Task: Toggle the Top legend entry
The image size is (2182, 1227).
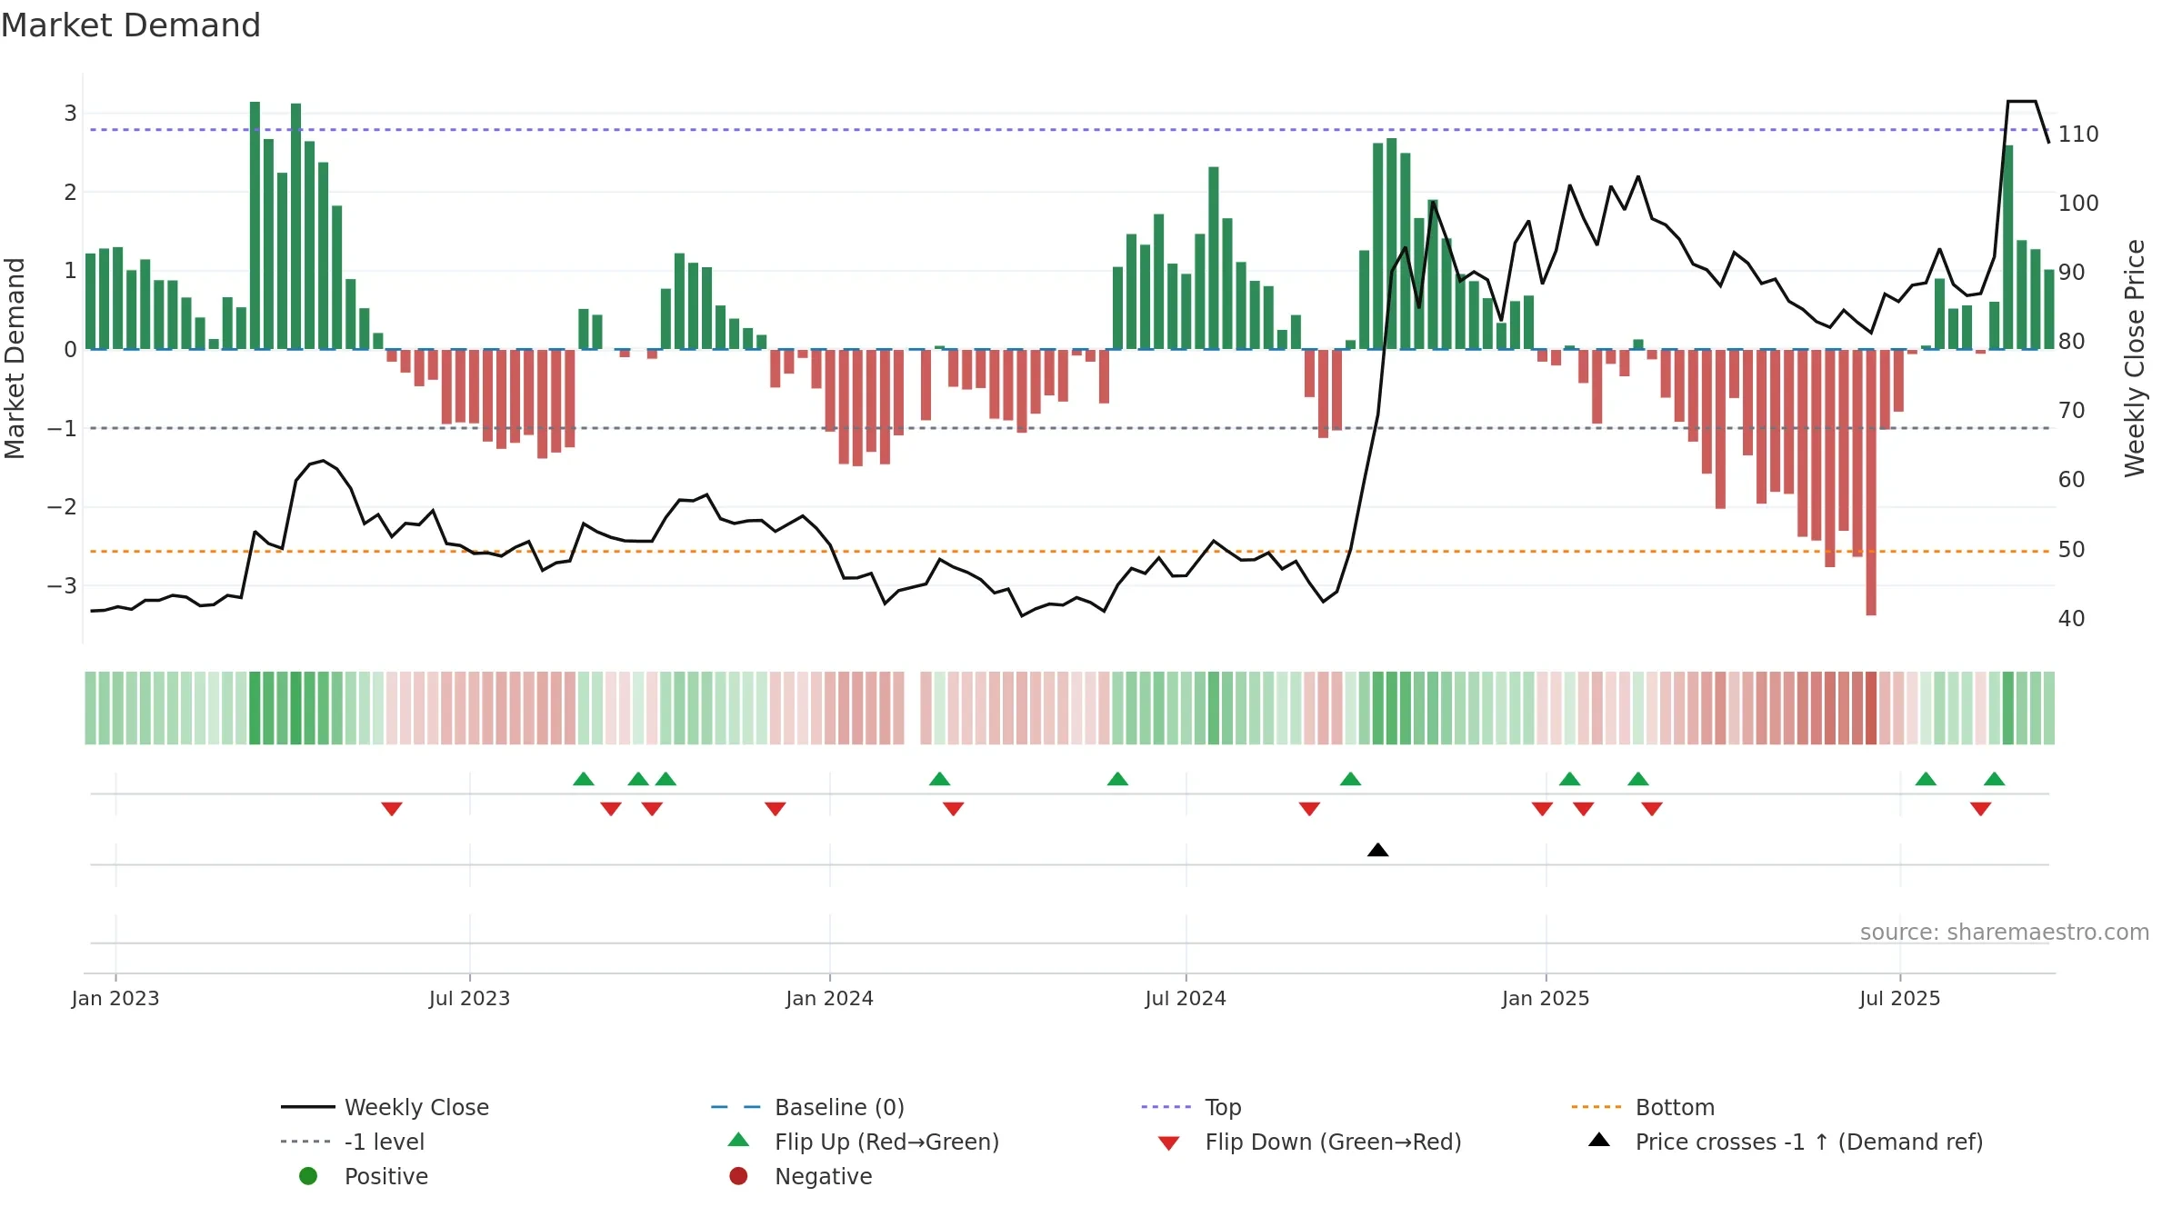Action: point(1191,1107)
